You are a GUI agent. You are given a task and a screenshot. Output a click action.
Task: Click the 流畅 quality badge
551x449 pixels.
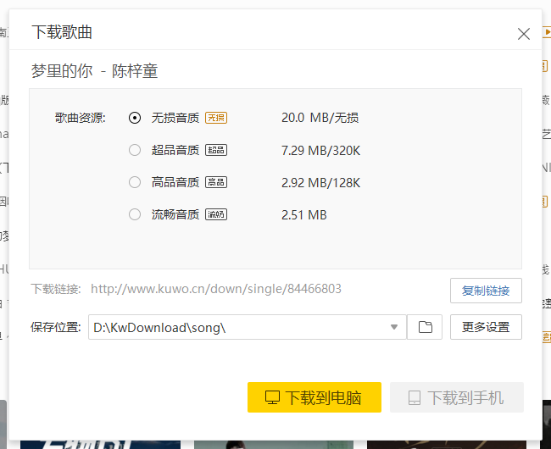tap(216, 214)
